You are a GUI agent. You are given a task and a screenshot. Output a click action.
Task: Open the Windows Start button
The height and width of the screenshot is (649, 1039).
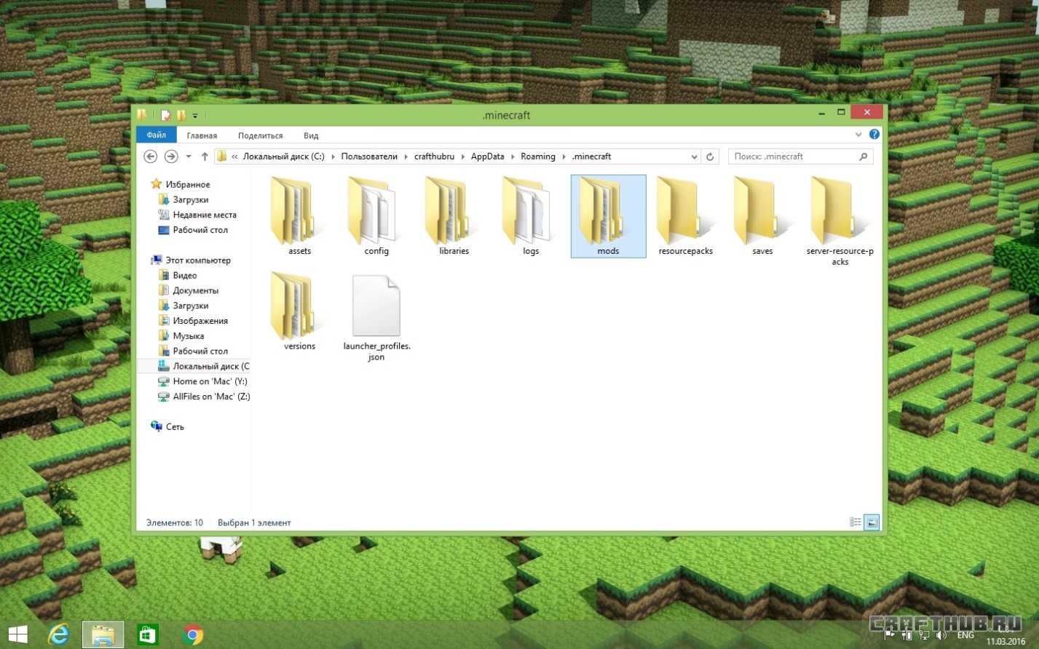(18, 634)
